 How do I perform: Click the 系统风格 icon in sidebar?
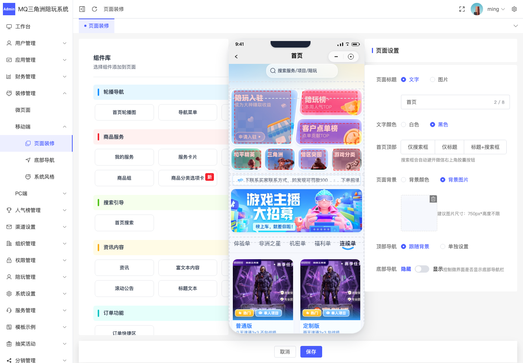28,177
